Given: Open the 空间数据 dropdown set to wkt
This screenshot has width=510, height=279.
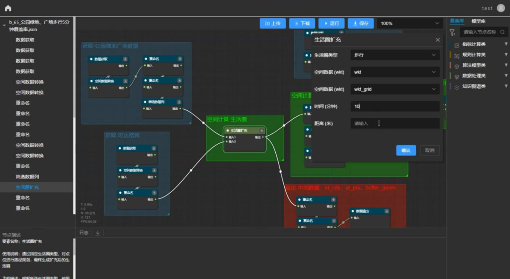Looking at the screenshot, I should coord(395,72).
